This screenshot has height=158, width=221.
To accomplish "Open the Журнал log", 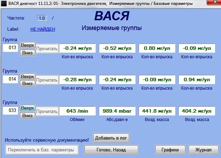I will (x=203, y=150).
